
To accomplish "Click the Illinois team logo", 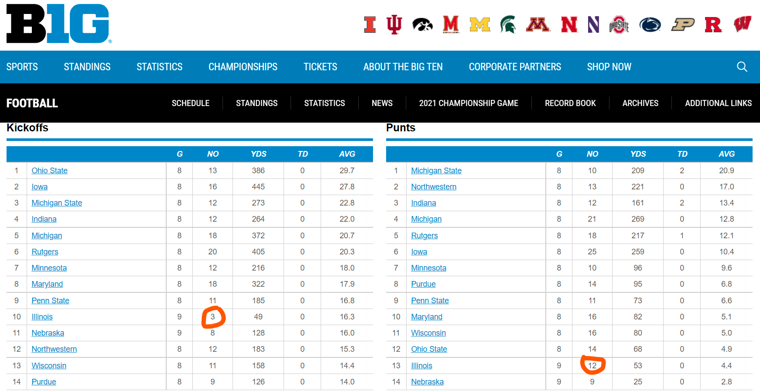I will click(x=370, y=24).
